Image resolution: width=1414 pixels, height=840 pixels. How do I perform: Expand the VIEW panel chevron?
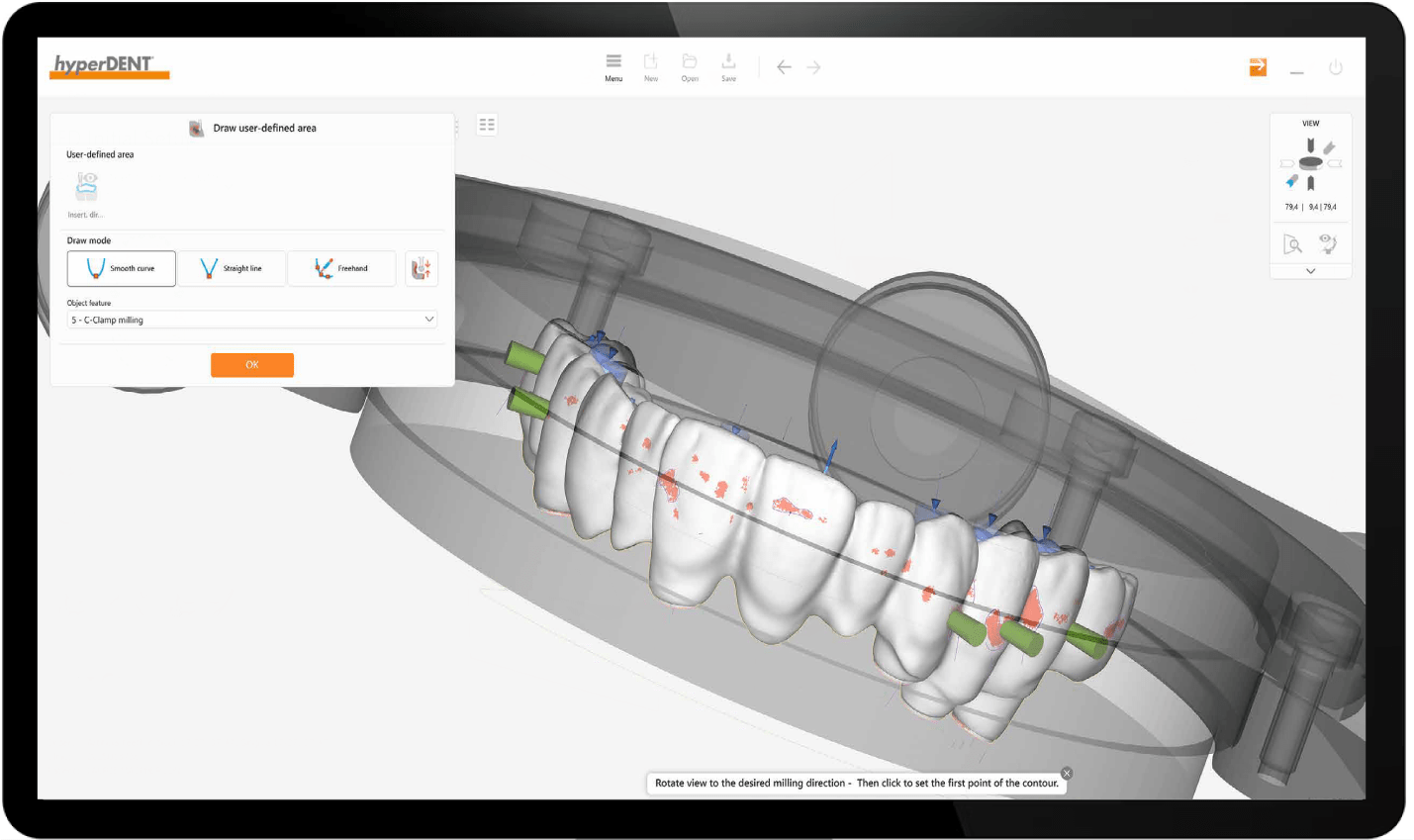point(1310,271)
